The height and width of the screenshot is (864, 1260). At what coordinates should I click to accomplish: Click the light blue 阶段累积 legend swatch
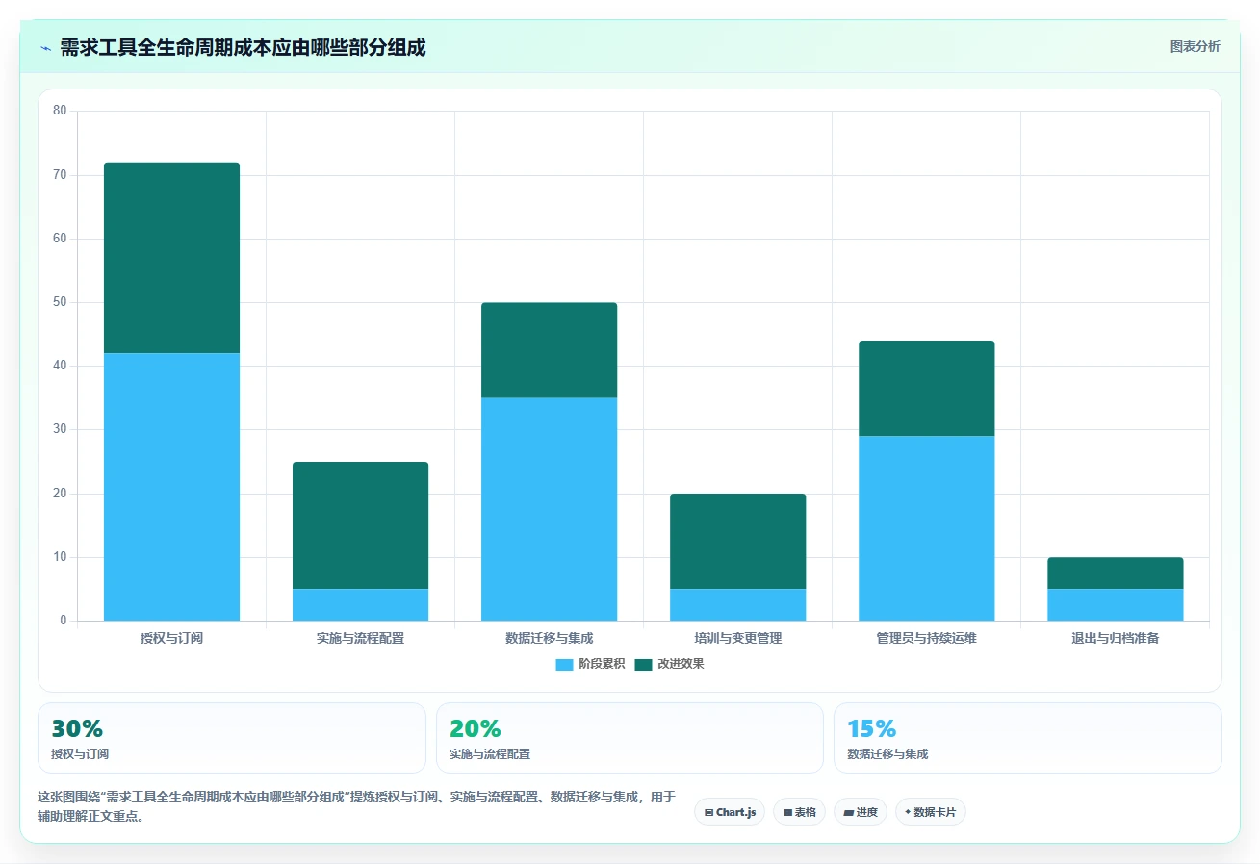[x=564, y=664]
